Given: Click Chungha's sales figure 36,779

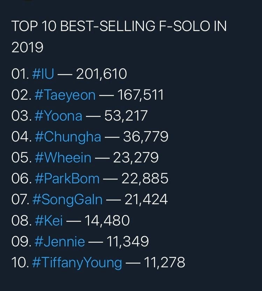Looking at the screenshot, I should point(146,137).
